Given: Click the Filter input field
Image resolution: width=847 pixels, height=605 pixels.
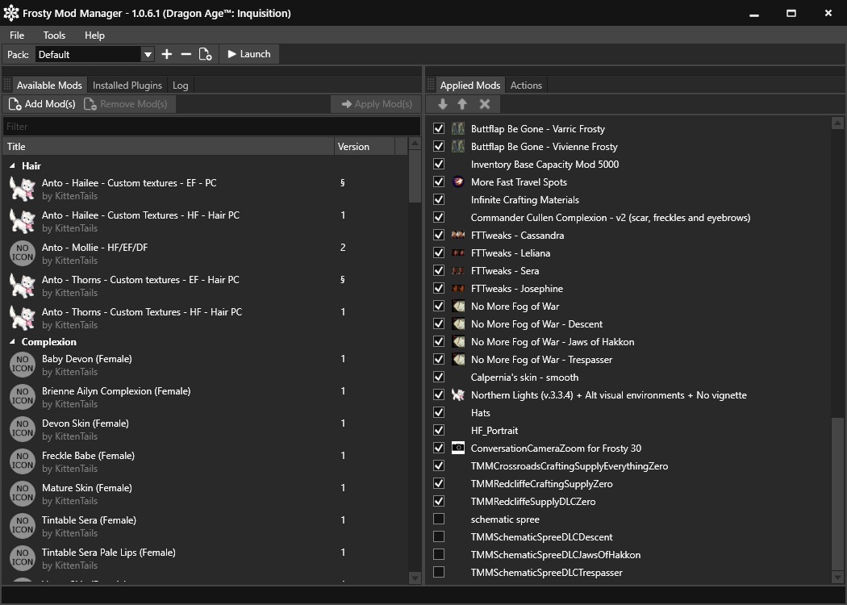Looking at the screenshot, I should point(211,127).
